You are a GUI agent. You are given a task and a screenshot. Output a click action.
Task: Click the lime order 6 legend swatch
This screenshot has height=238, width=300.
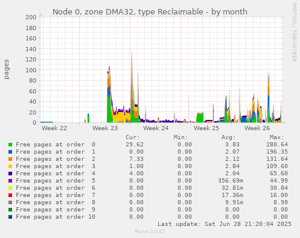coord(10,188)
